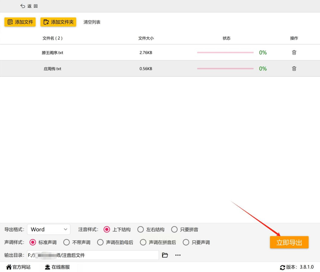Click the 添加文件 button

20,22
